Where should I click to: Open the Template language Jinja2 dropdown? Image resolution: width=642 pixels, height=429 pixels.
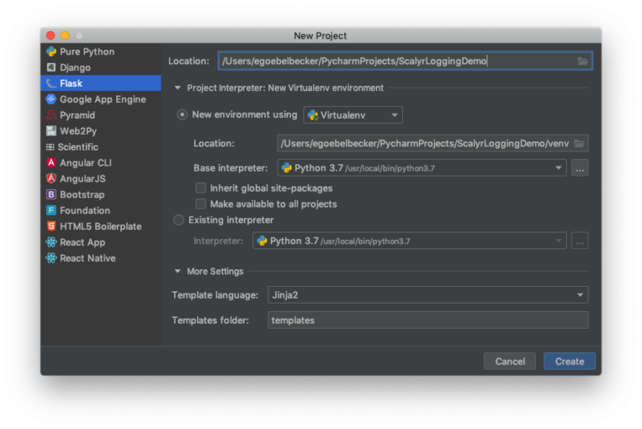click(428, 295)
